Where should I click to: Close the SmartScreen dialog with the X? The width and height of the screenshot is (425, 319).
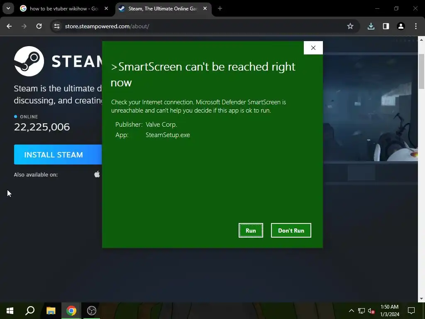point(313,48)
